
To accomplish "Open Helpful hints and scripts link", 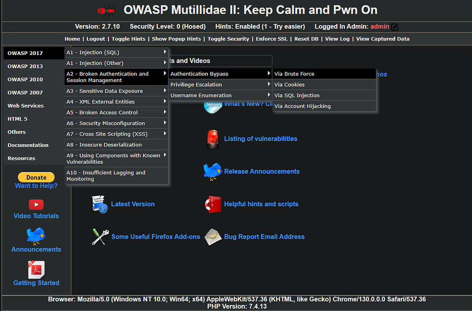I will [x=261, y=204].
